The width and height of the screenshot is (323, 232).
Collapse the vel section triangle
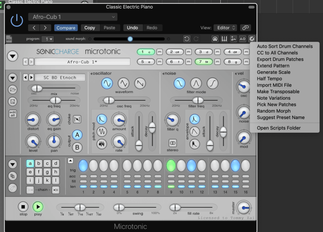[x=236, y=74]
